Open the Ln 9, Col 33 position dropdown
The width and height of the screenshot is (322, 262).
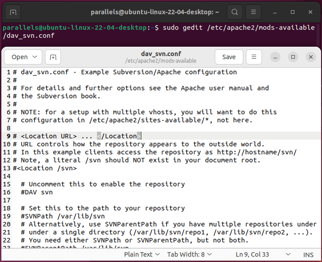tap(263, 254)
